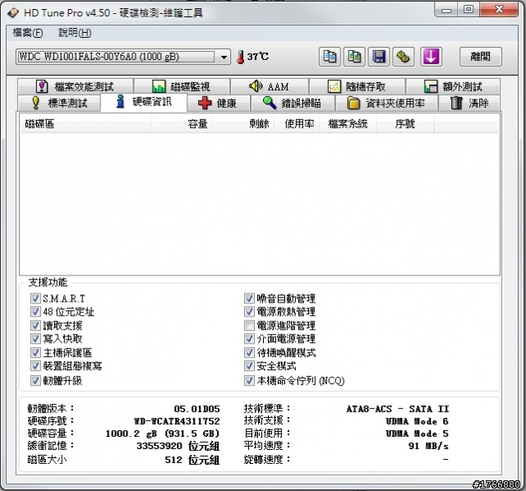
Task: Toggle the 48 位元定址 checkbox
Action: (x=35, y=312)
